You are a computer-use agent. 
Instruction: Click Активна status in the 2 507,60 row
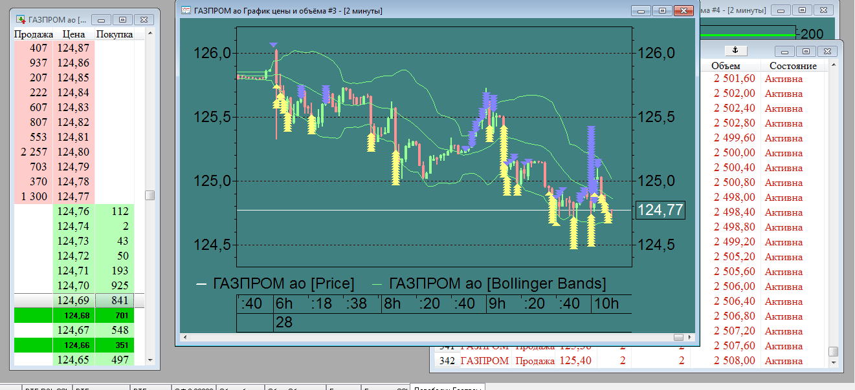click(783, 346)
